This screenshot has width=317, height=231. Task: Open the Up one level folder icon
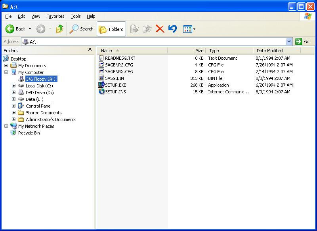pyautogui.click(x=60, y=29)
